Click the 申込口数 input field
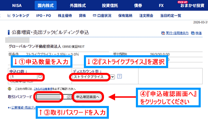Viewport: 208px width, 126px height. click(x=24, y=77)
